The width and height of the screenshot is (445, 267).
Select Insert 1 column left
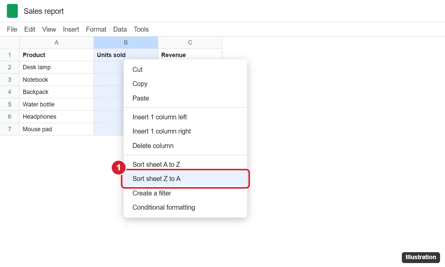pyautogui.click(x=185, y=117)
